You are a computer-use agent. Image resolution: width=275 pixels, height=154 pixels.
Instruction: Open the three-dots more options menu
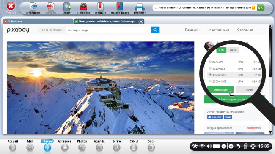[x=263, y=30]
